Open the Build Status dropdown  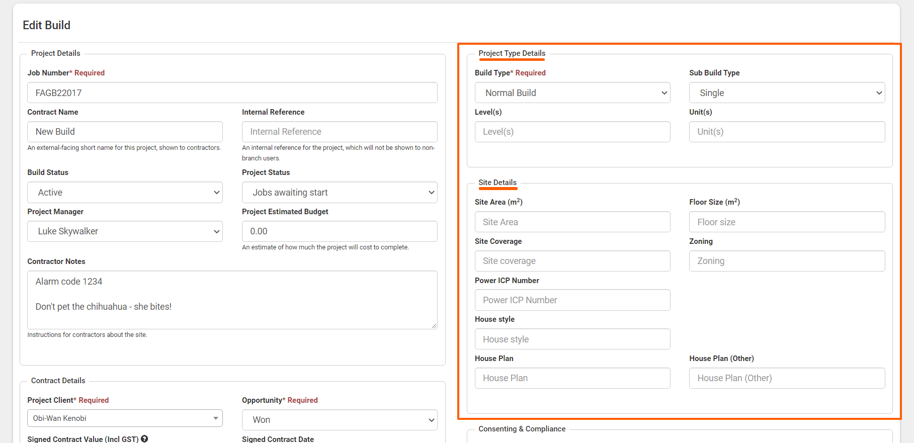pyautogui.click(x=125, y=193)
